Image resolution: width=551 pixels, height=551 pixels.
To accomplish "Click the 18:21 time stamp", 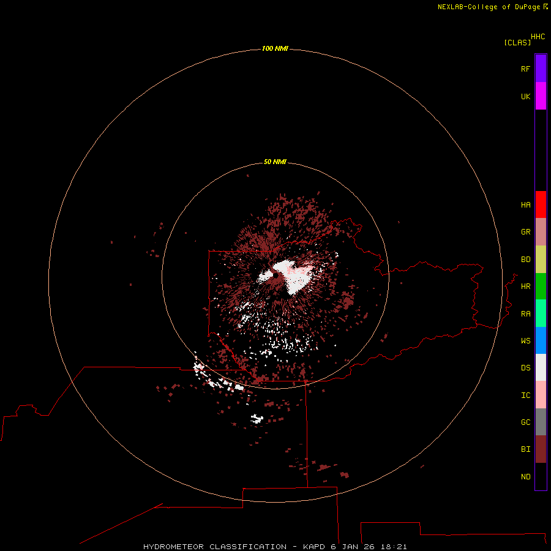I will tap(394, 547).
